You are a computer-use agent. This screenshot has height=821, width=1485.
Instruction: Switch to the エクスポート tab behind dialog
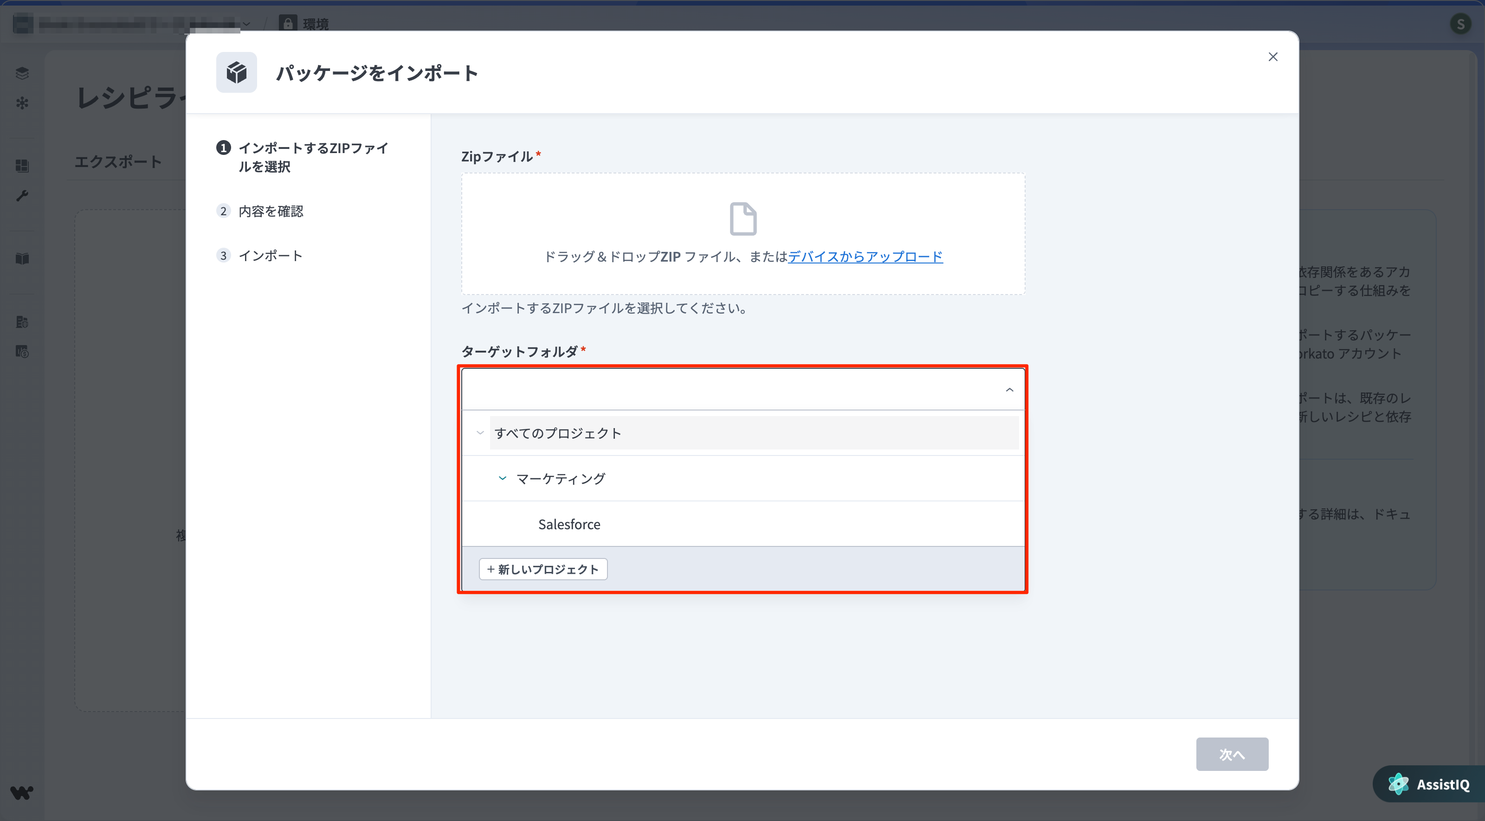coord(118,162)
